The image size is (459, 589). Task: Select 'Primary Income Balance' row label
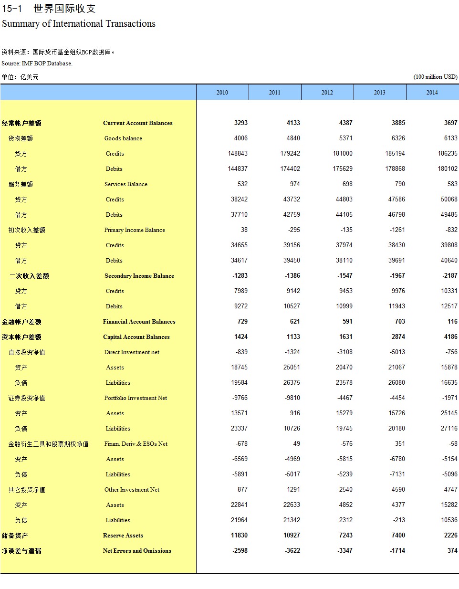pos(135,230)
